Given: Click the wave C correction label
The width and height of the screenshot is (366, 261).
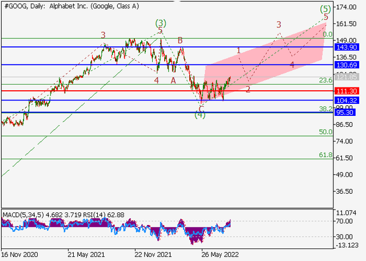Looking at the screenshot, I should pyautogui.click(x=201, y=108).
